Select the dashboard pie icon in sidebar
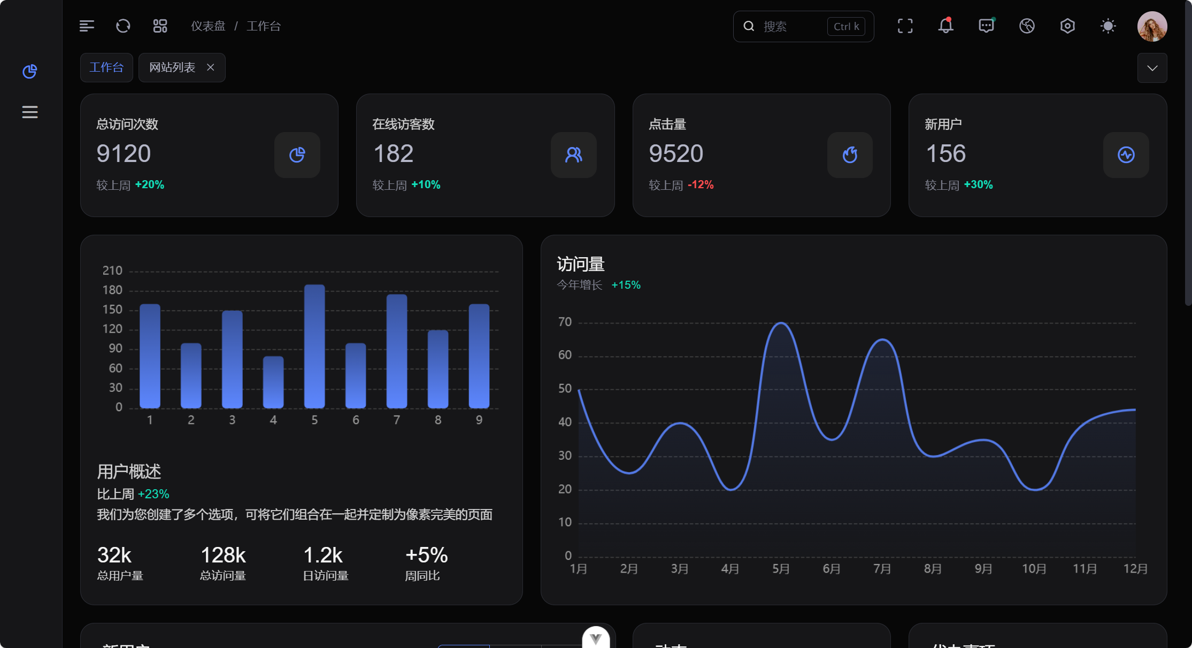 coord(30,71)
